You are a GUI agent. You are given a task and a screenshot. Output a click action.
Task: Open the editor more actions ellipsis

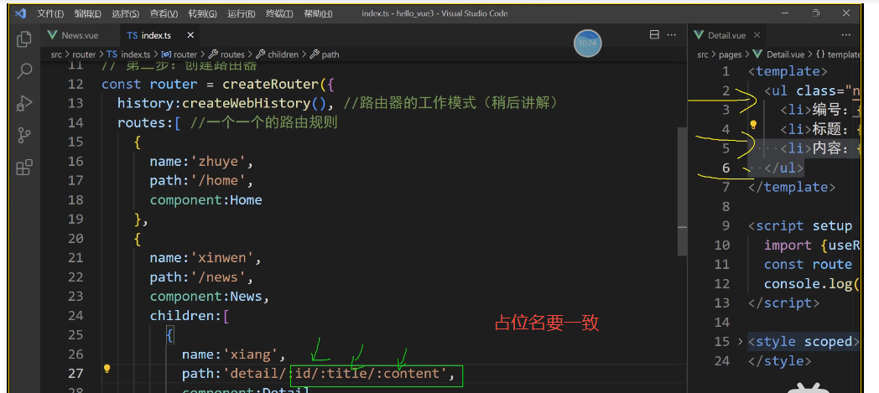pyautogui.click(x=671, y=34)
